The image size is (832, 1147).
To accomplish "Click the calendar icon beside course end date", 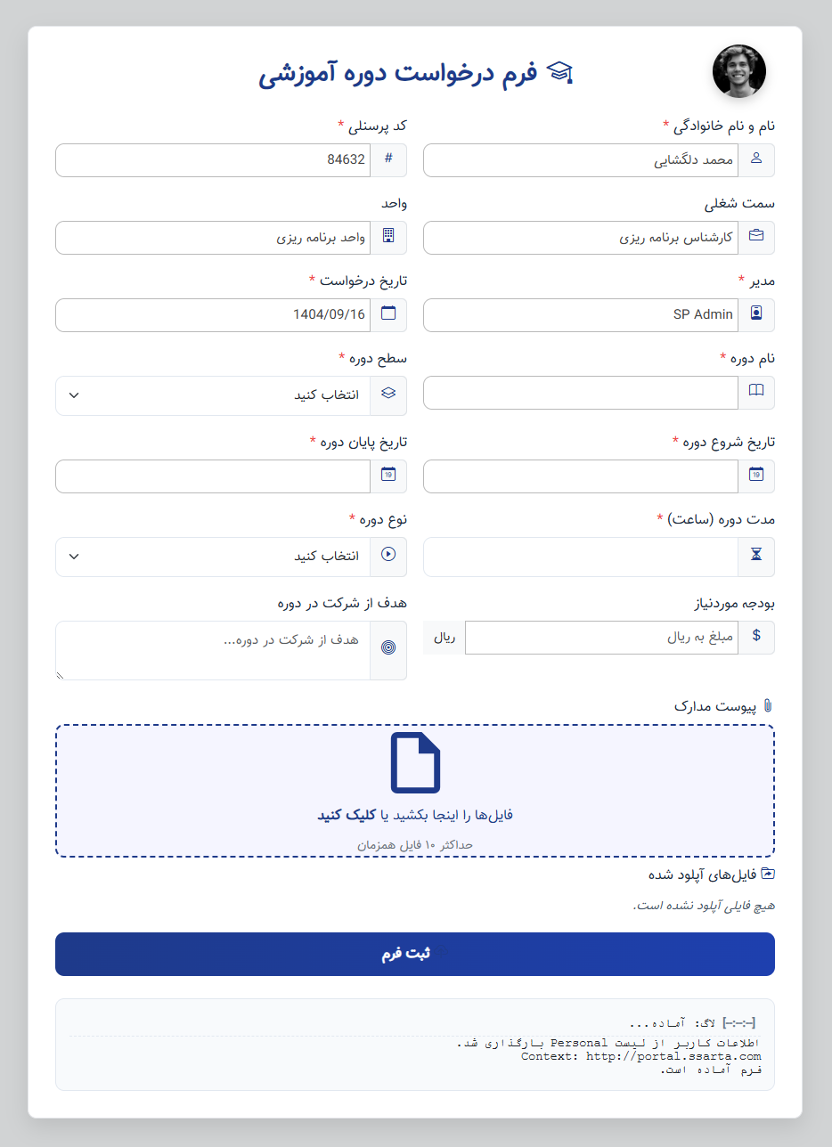I will (x=388, y=476).
